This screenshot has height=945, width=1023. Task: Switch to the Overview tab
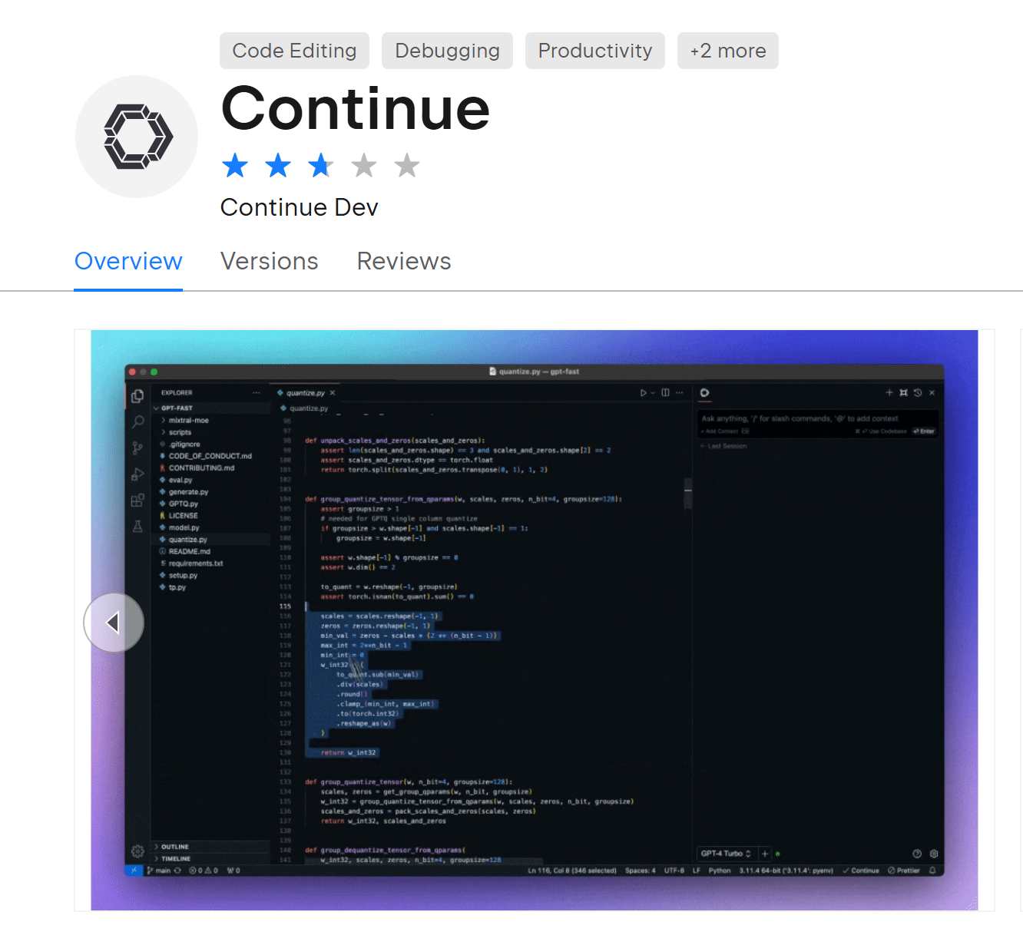point(128,261)
